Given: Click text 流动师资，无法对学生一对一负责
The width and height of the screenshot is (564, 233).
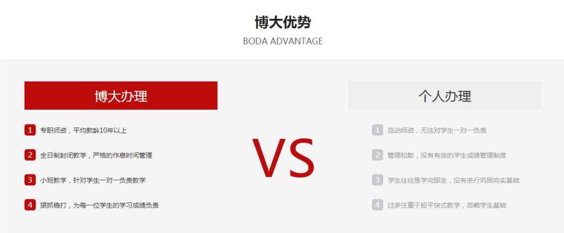Looking at the screenshot, I should click(437, 131).
